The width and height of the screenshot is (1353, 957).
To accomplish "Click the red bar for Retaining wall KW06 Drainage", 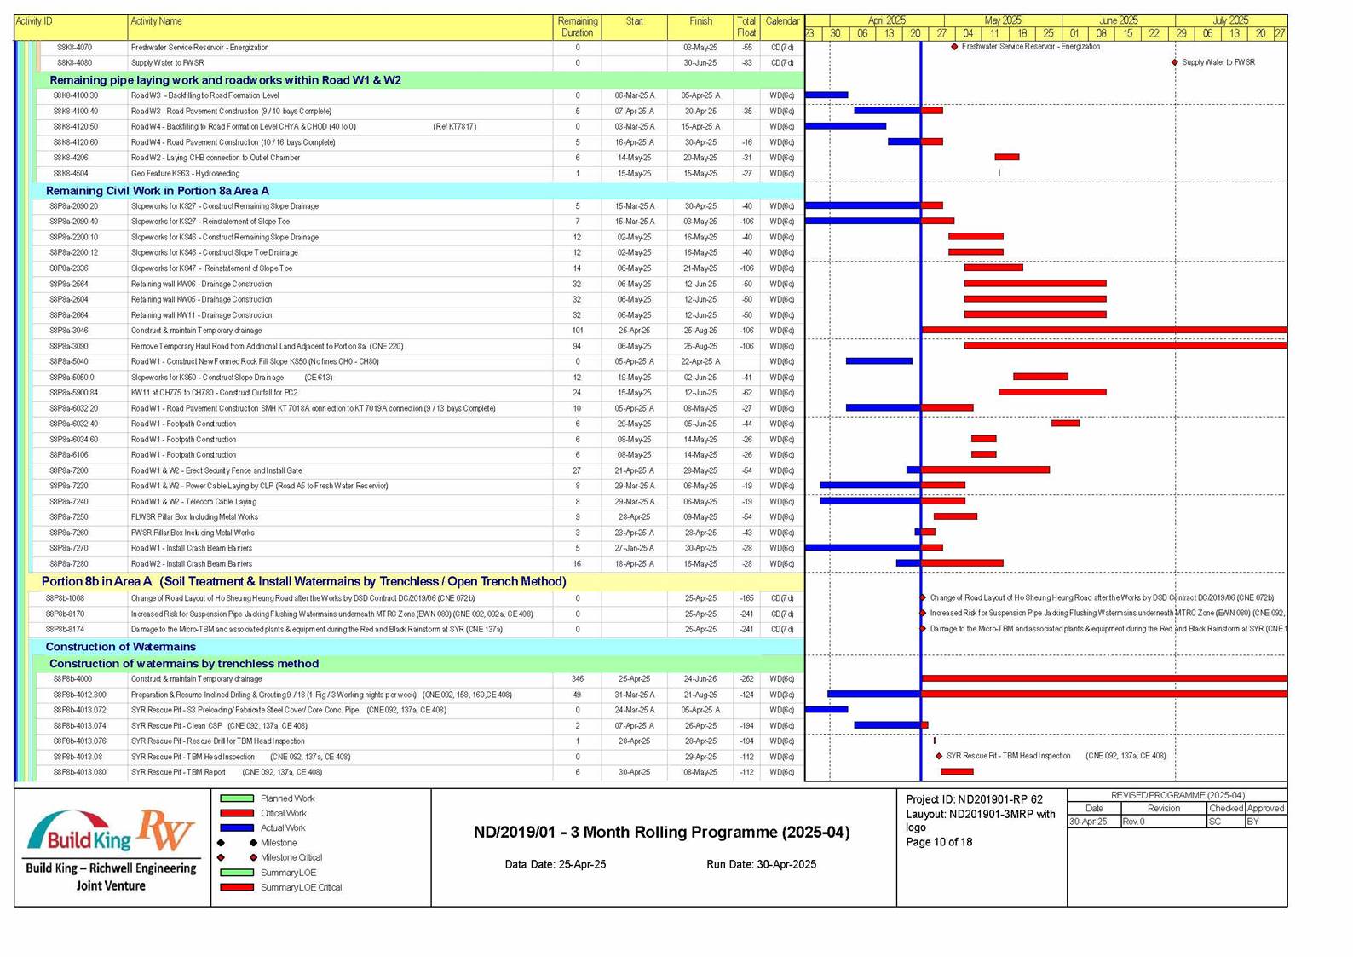I will coord(1035,284).
